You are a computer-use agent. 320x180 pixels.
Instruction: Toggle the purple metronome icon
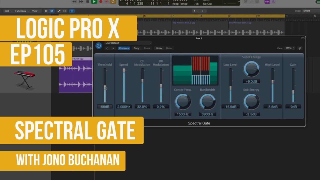(273, 1)
